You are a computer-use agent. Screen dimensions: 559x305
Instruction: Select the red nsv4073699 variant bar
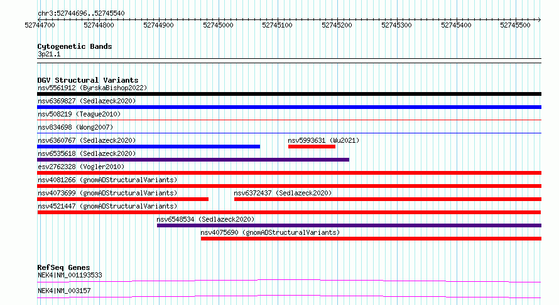[x=122, y=199]
